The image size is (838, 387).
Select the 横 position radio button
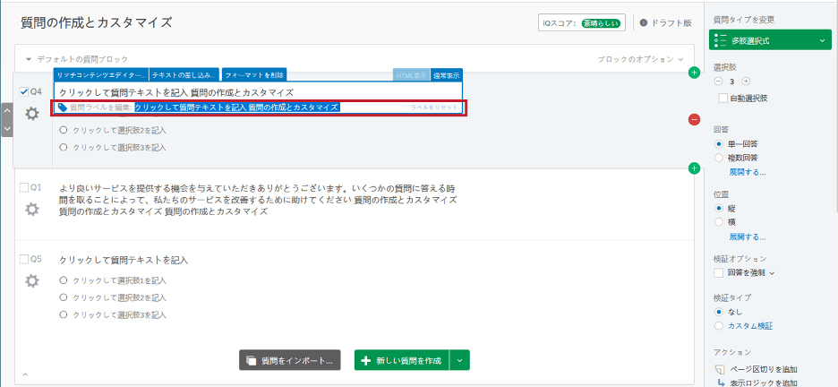719,222
